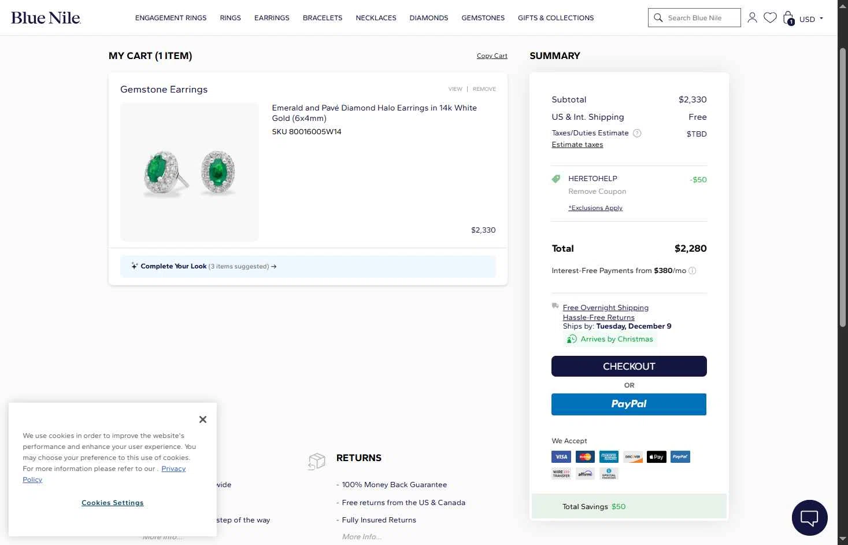
Task: Click the search magnifier icon
Action: pos(658,18)
